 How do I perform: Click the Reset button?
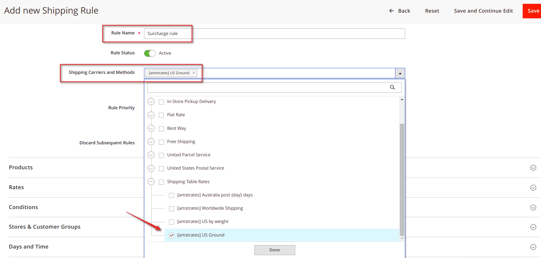[x=432, y=11]
